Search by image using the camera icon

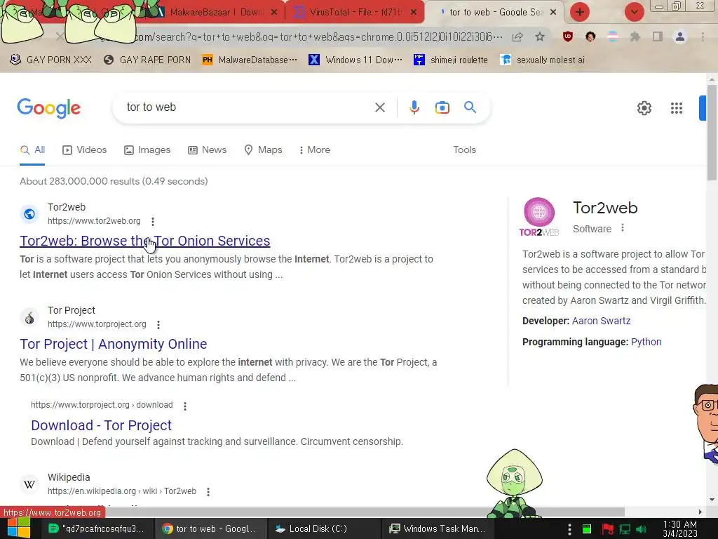point(442,107)
